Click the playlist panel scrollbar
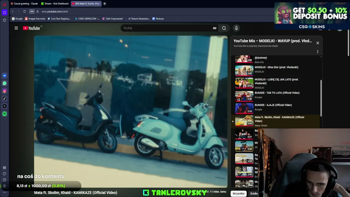 click(x=321, y=99)
